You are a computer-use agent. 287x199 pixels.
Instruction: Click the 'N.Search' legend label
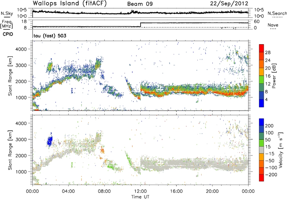(x=277, y=13)
